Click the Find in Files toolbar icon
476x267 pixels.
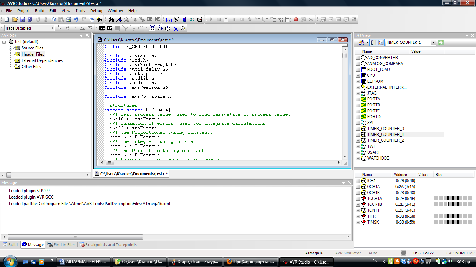(99, 19)
